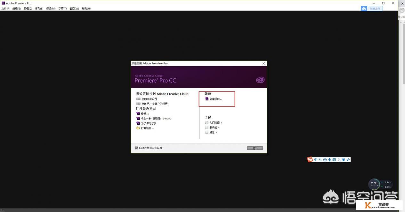Click the IME shirt skin icon

[x=344, y=159]
